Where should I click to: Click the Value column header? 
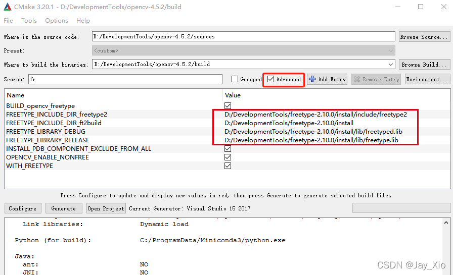[x=233, y=95]
